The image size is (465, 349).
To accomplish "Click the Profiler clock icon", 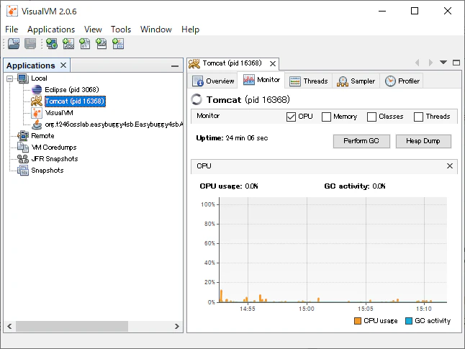I will [390, 81].
